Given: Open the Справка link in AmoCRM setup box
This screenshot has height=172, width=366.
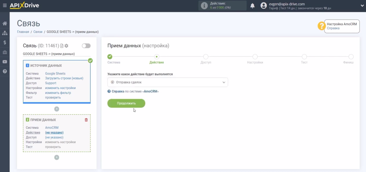Looking at the screenshot, I should [333, 28].
